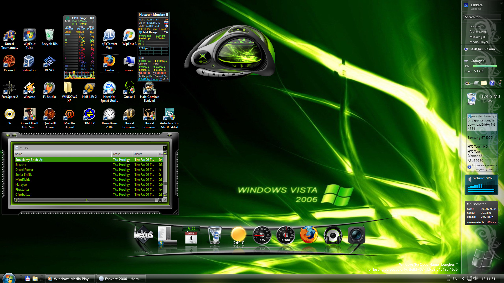Image resolution: width=504 pixels, height=283 pixels.
Task: Click the playlist horizontal scrollbar thumb
Action: point(86,200)
